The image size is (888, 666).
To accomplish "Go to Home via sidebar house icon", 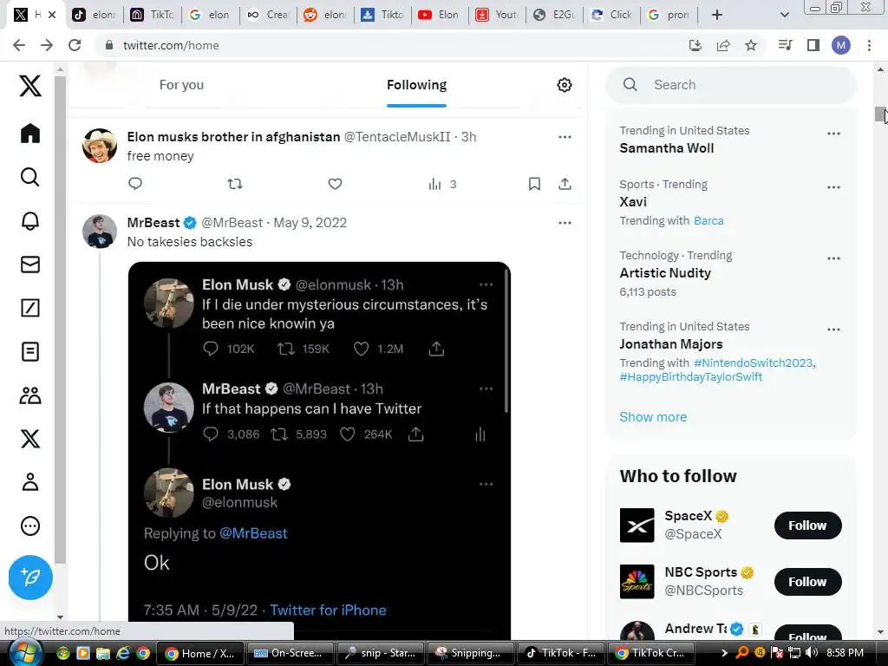I will 30,133.
